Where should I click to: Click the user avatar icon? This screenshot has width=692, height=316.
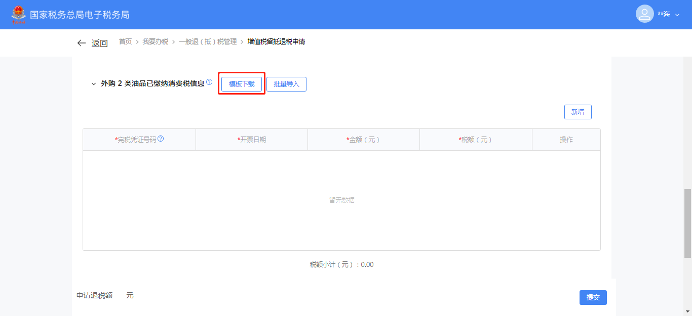[x=644, y=14]
